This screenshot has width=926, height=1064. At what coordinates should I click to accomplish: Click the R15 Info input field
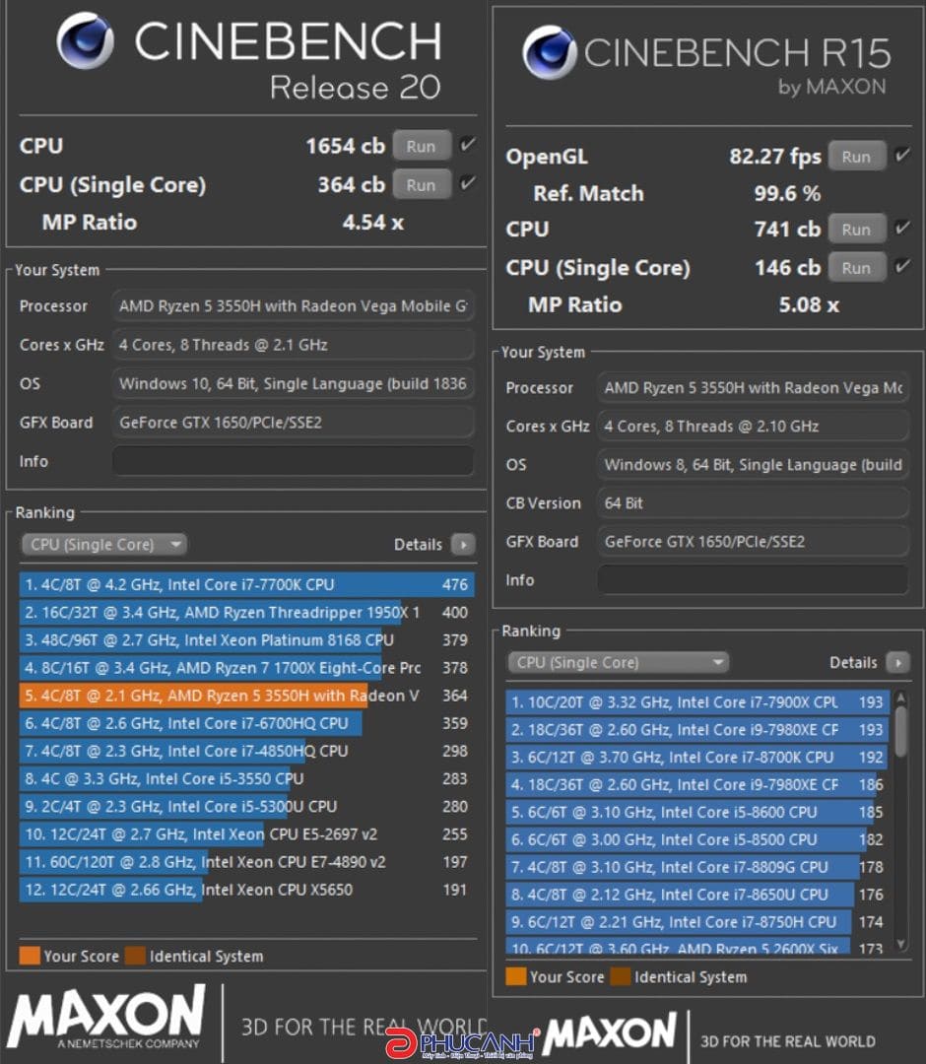(x=753, y=580)
